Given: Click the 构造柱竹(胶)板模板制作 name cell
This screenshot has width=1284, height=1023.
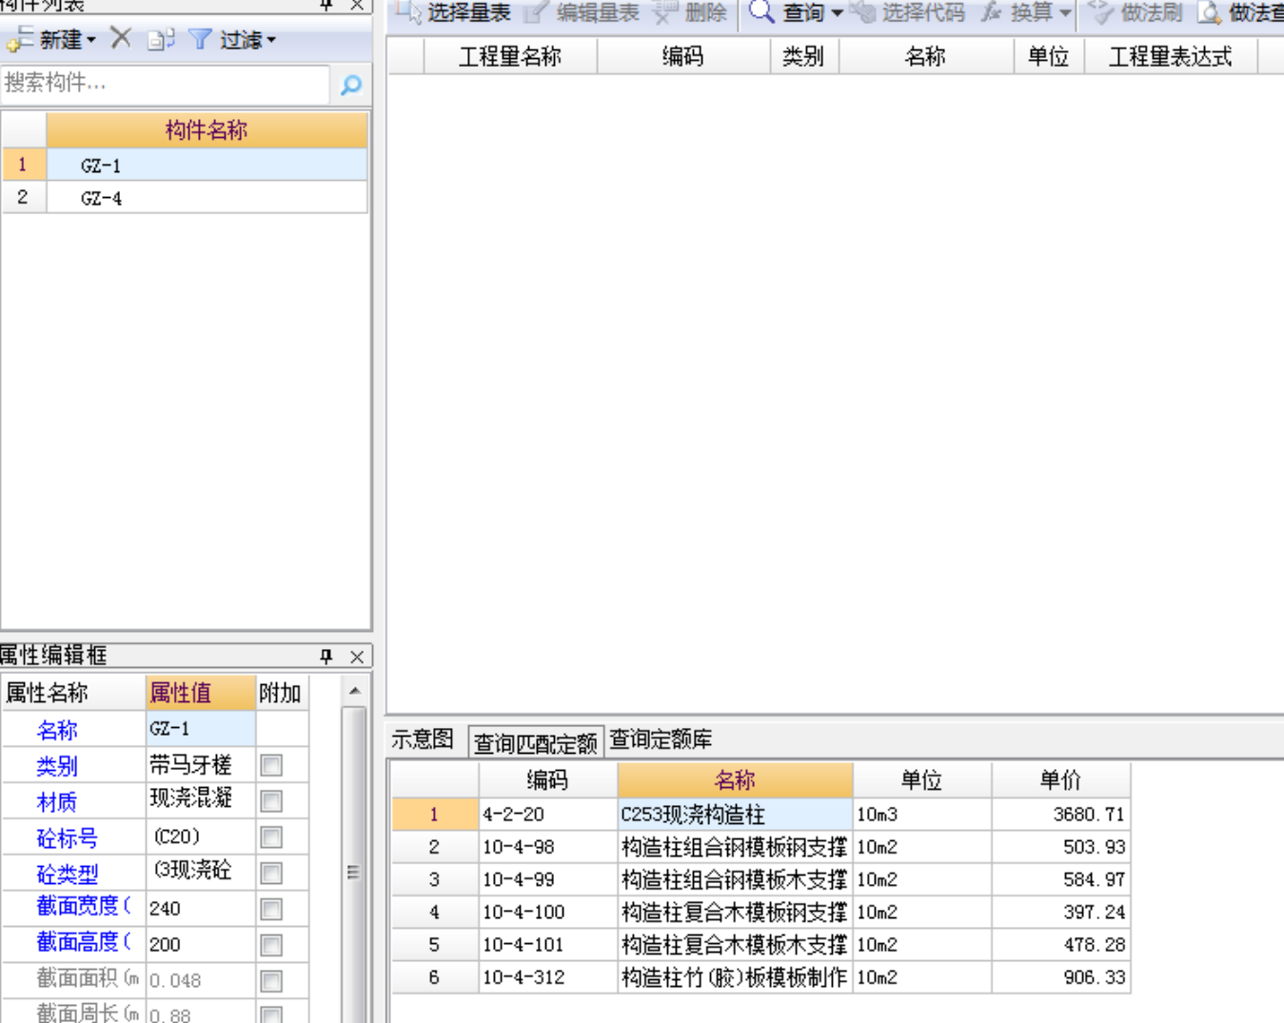Looking at the screenshot, I should [735, 977].
